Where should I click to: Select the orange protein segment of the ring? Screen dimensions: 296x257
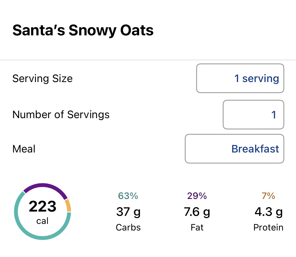(68, 205)
